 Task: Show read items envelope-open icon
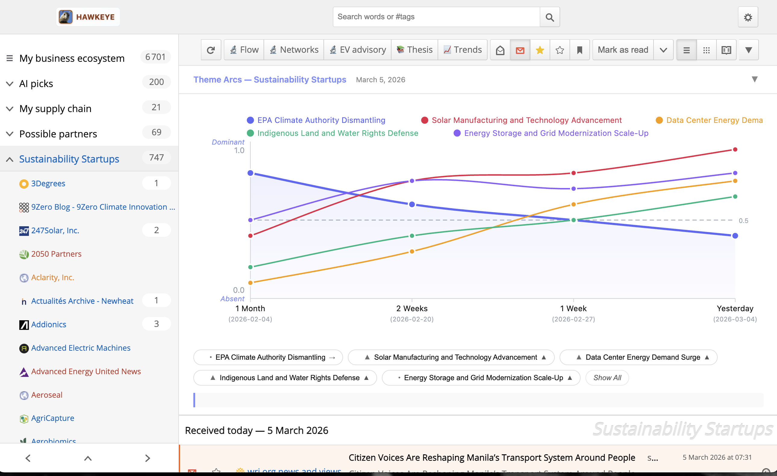coord(500,50)
